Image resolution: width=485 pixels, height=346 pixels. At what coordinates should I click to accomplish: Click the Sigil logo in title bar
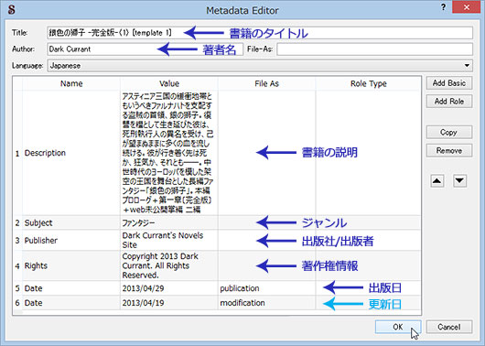pyautogui.click(x=12, y=9)
